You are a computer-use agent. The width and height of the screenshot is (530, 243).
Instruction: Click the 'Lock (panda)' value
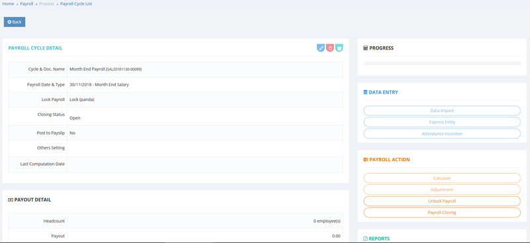click(x=81, y=100)
